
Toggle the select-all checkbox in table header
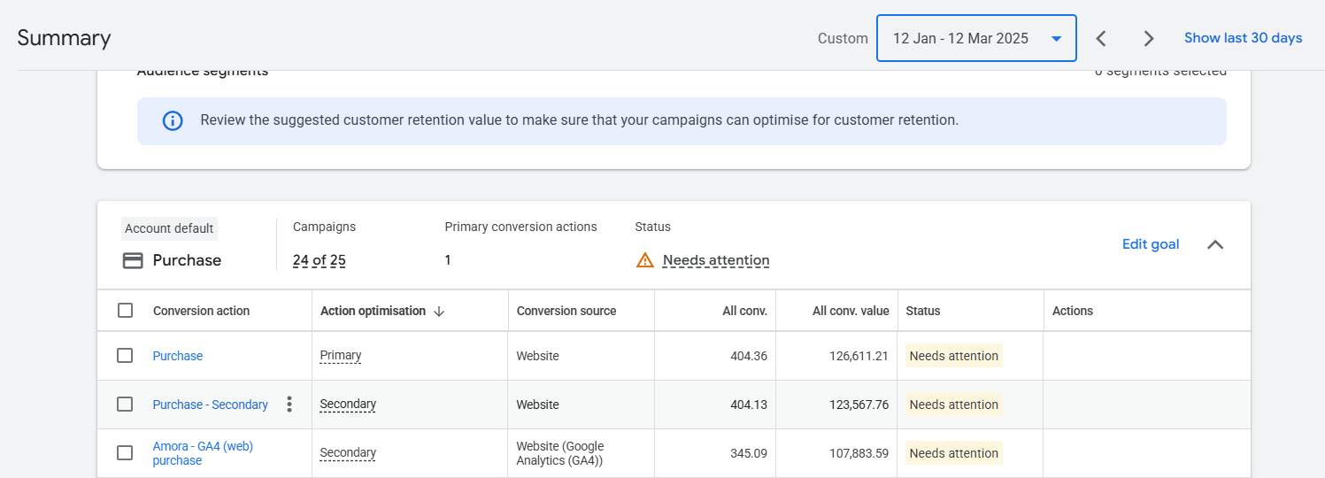125,311
